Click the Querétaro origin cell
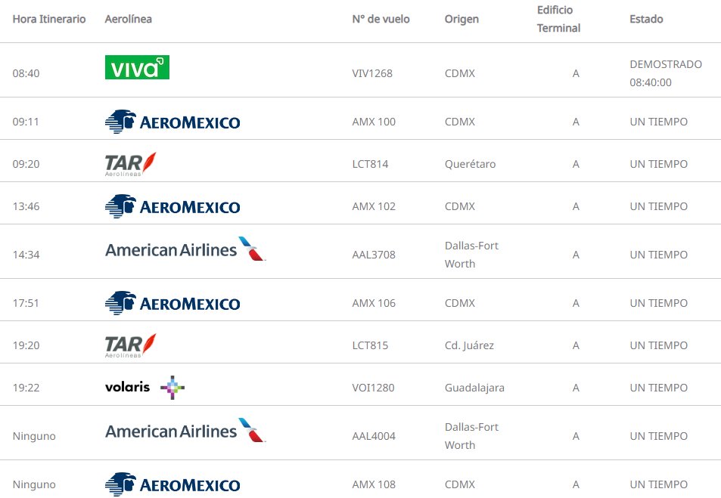This screenshot has height=498, width=721. click(x=470, y=164)
